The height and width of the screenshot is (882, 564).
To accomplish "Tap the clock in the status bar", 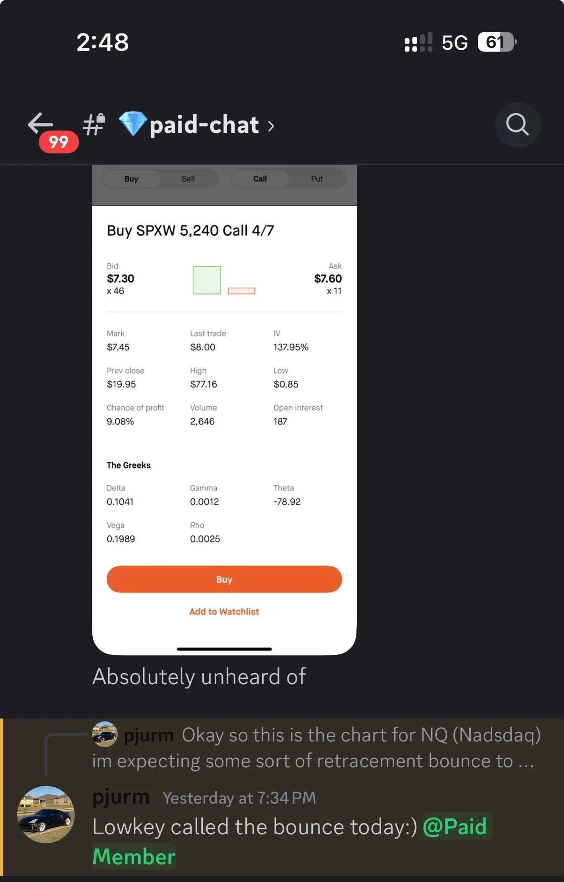I will click(103, 42).
